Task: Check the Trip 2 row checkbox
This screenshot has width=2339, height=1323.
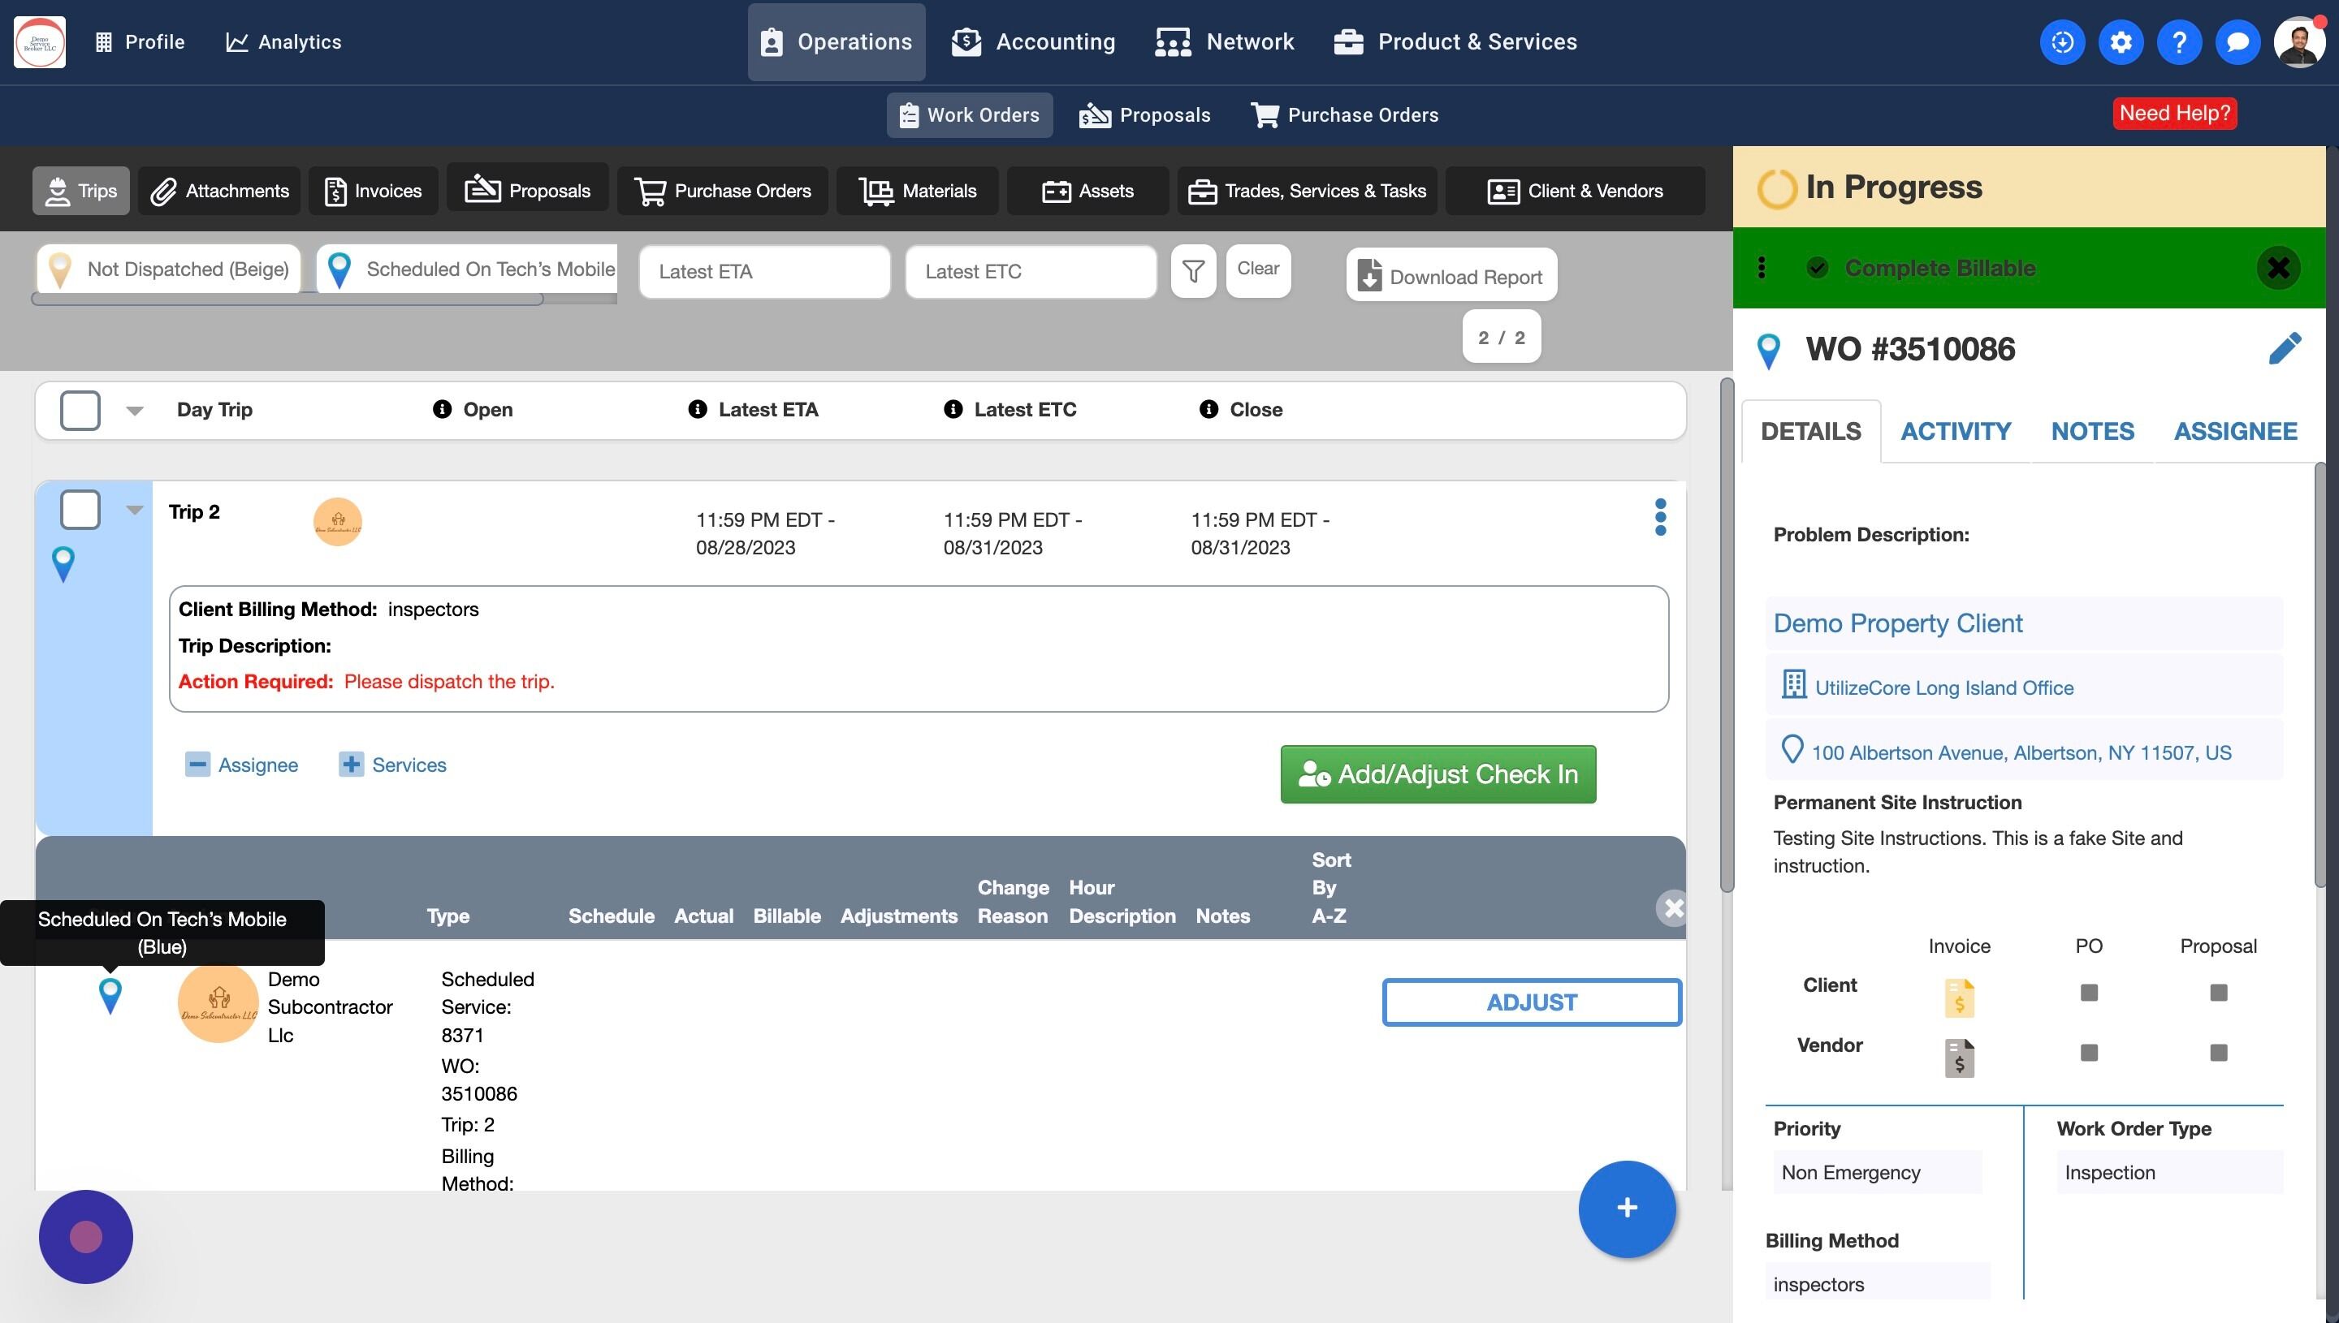Action: (80, 509)
